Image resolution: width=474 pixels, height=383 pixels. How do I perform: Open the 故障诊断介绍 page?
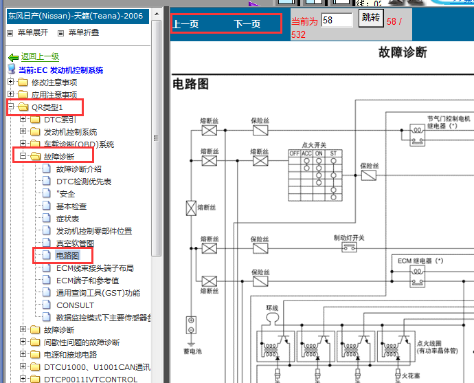coord(79,169)
